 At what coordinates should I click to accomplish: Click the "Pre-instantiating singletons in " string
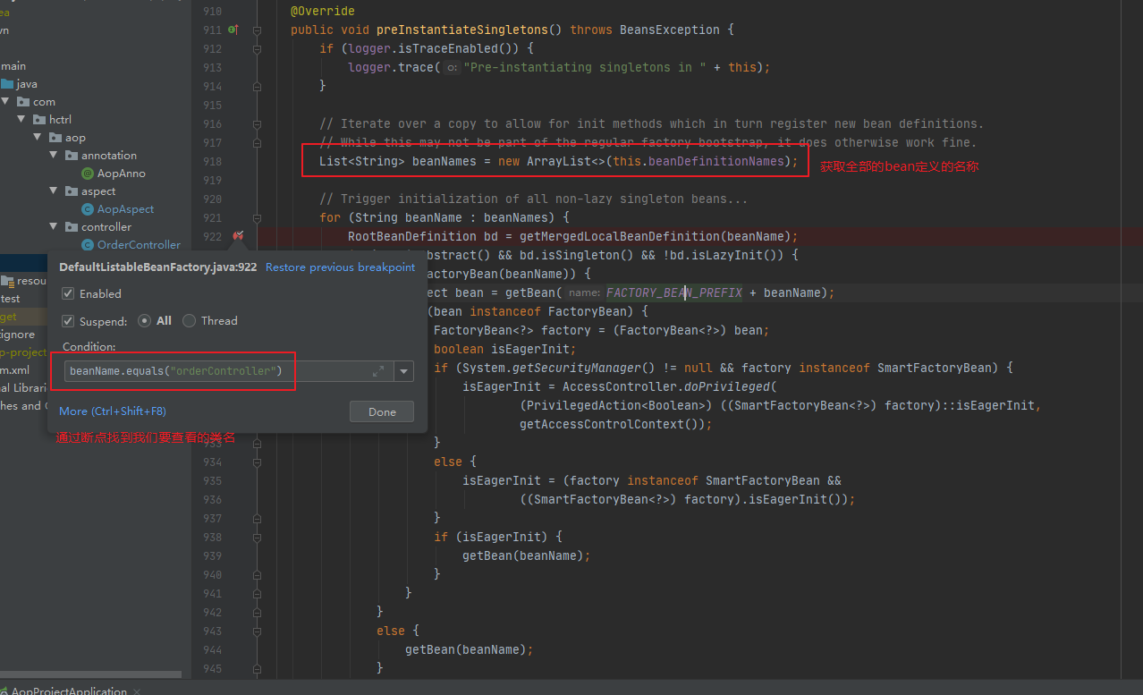585,67
